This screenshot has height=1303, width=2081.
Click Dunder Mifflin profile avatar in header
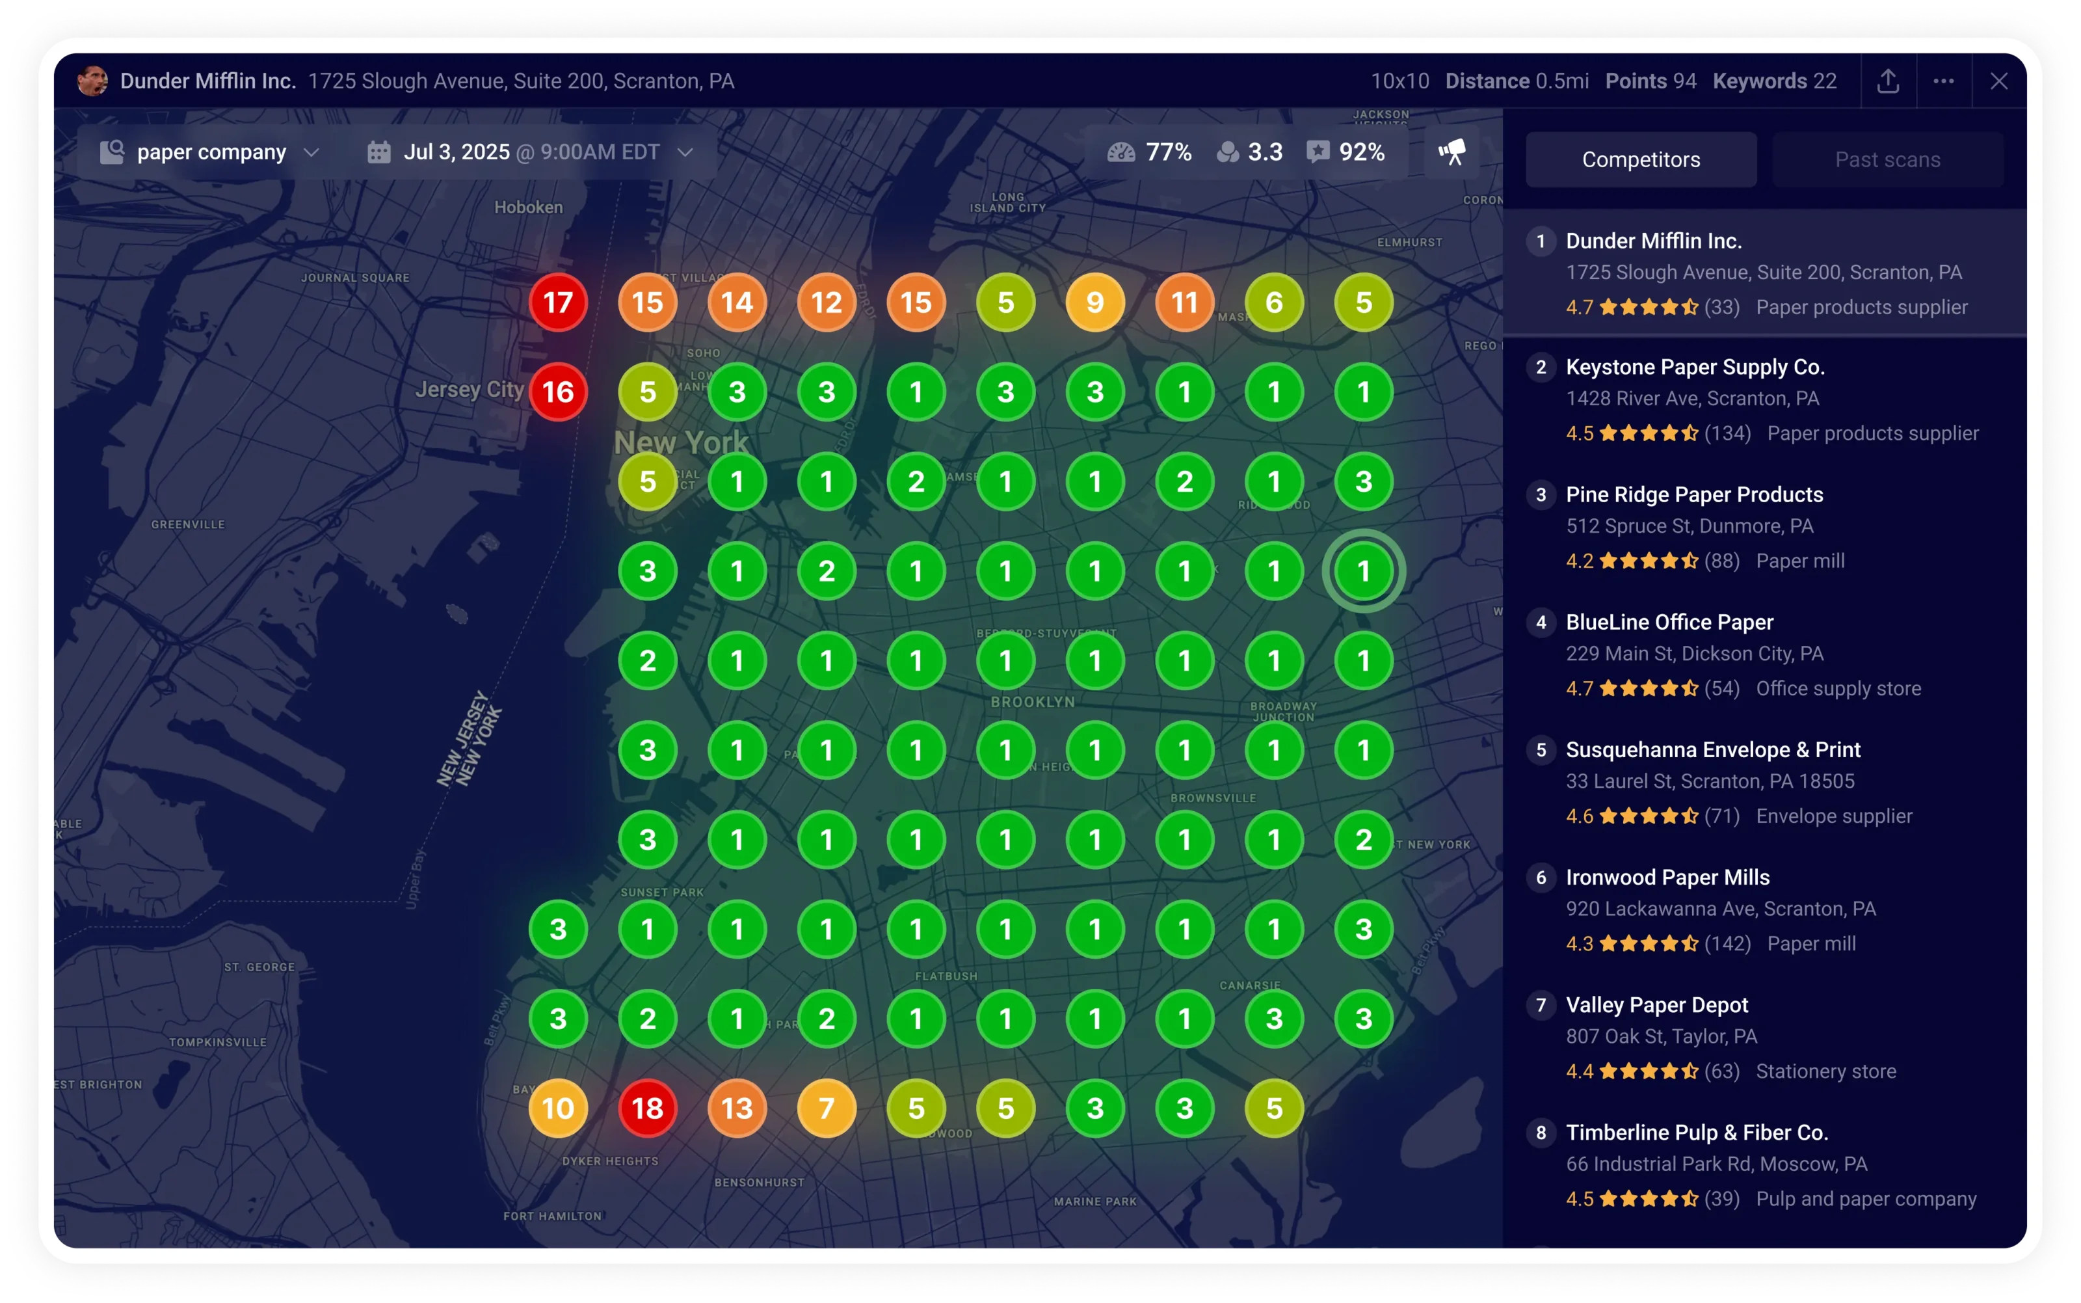click(92, 81)
